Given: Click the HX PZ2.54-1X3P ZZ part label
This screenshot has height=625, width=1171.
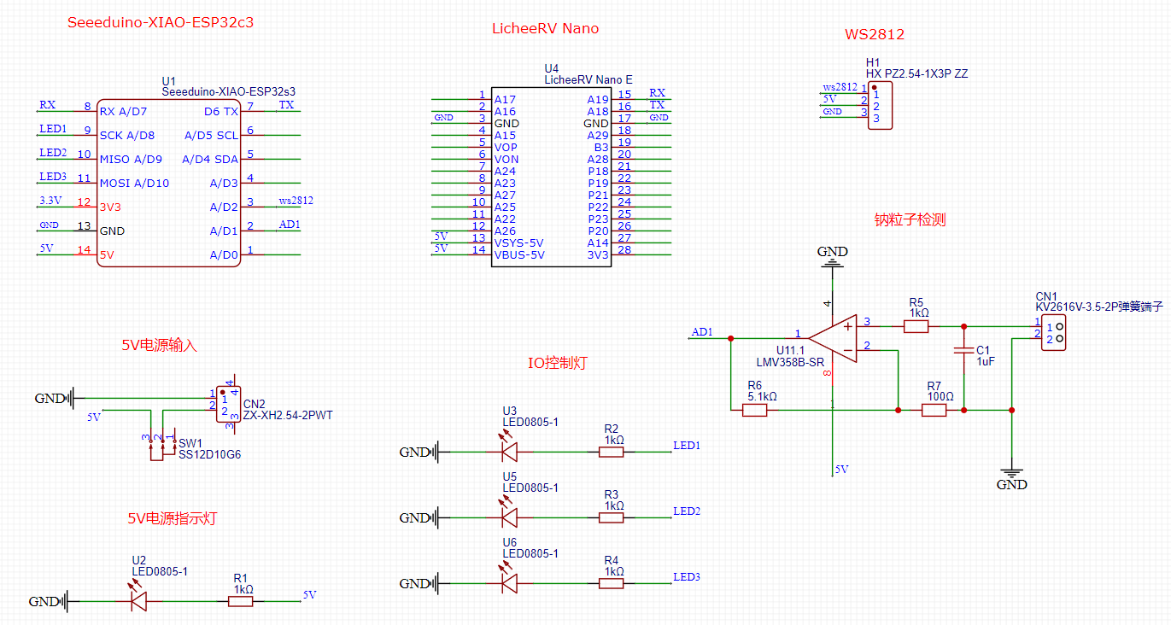Looking at the screenshot, I should pyautogui.click(x=916, y=74).
